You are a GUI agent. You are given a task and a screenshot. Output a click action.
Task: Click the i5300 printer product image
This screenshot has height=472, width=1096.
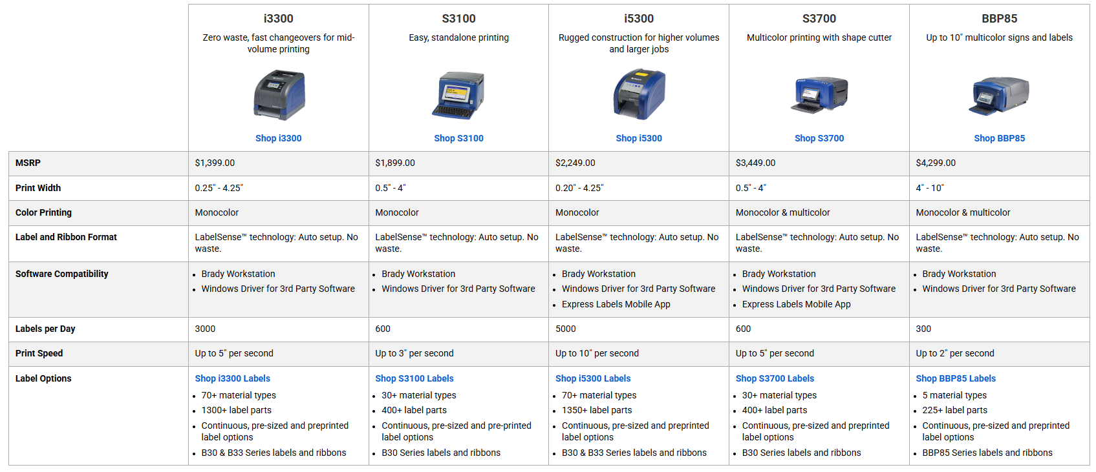click(x=639, y=95)
